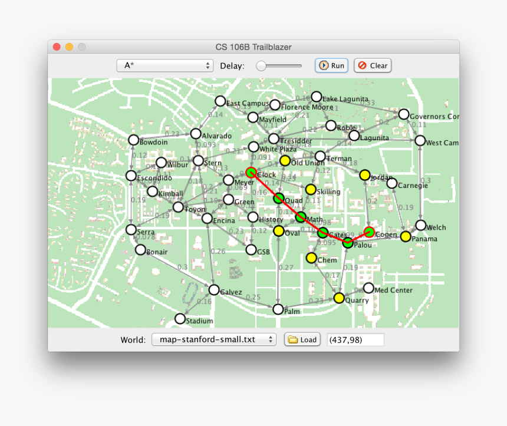Open the A* algorithm dropdown
The image size is (507, 426).
coord(165,65)
